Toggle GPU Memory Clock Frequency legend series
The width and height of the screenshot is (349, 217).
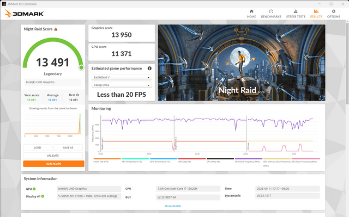277,162
